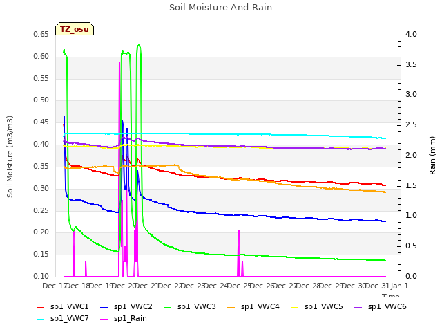Click the purple sp1_VWC6 legend swatch
This screenshot has height=332, width=442.
click(x=358, y=308)
